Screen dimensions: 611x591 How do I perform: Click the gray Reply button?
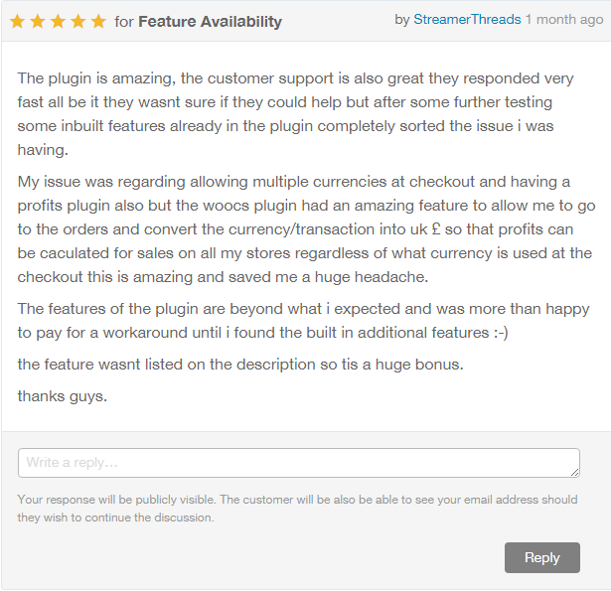click(x=542, y=557)
